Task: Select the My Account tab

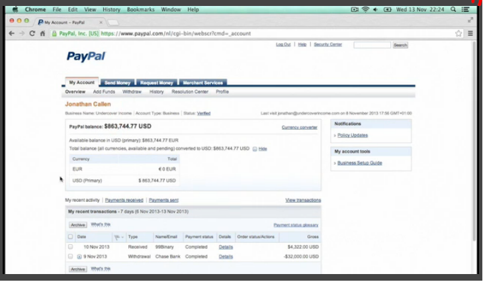Action: point(81,82)
